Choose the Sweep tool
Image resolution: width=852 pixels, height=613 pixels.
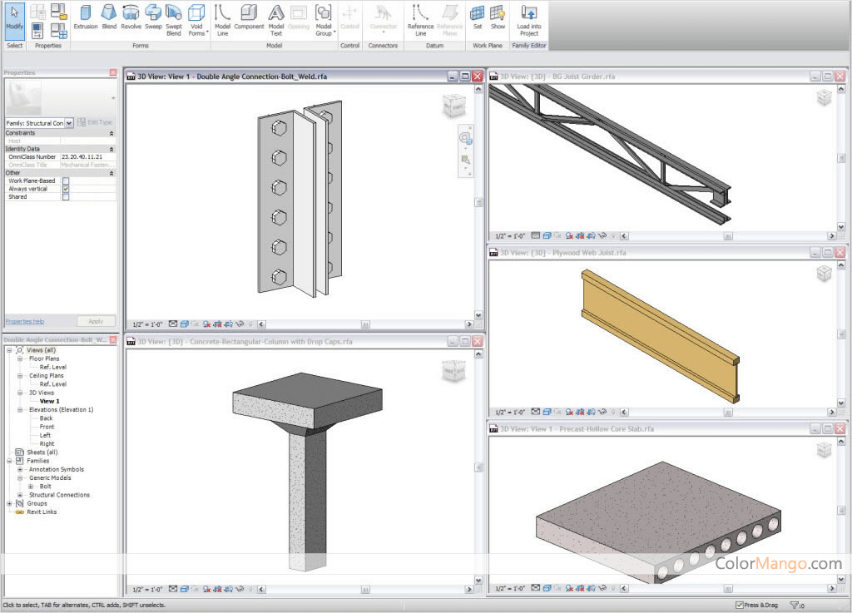tap(153, 17)
